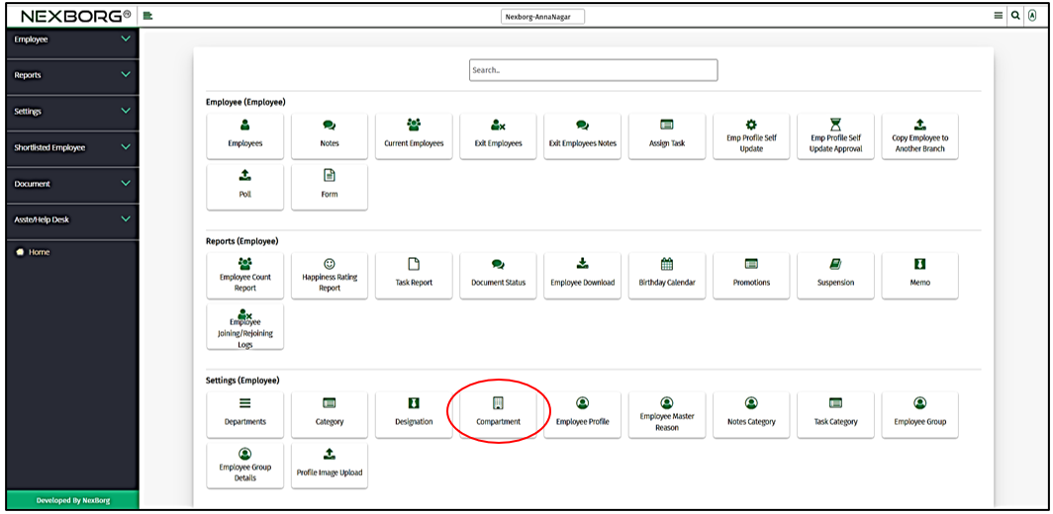
Task: Open the Notes tile
Action: [330, 135]
